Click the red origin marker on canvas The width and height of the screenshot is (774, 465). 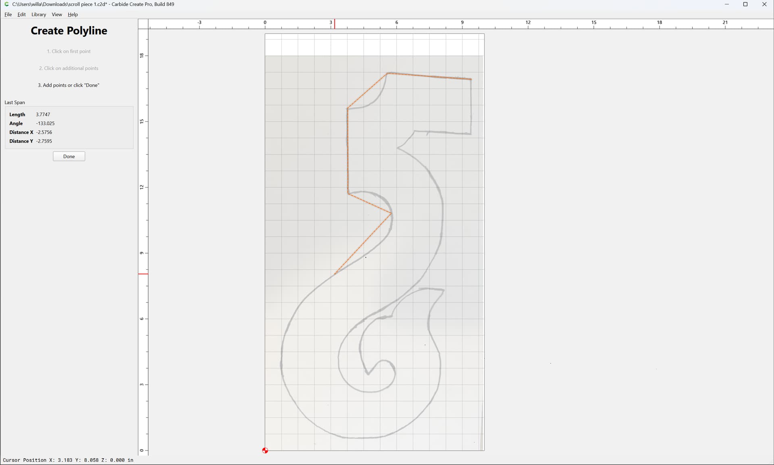(x=265, y=450)
